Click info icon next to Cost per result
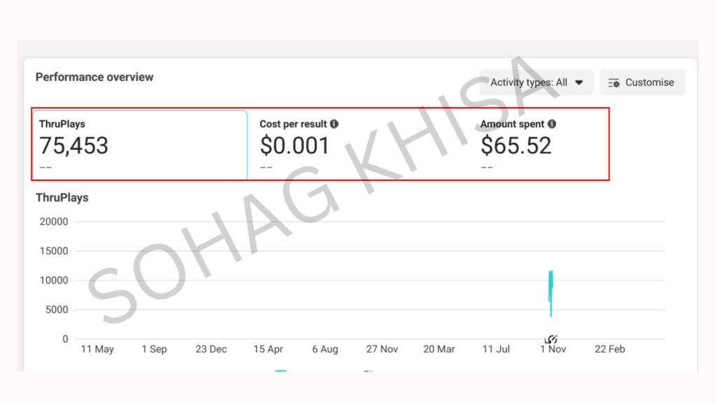This screenshot has height=403, width=716. pos(334,124)
